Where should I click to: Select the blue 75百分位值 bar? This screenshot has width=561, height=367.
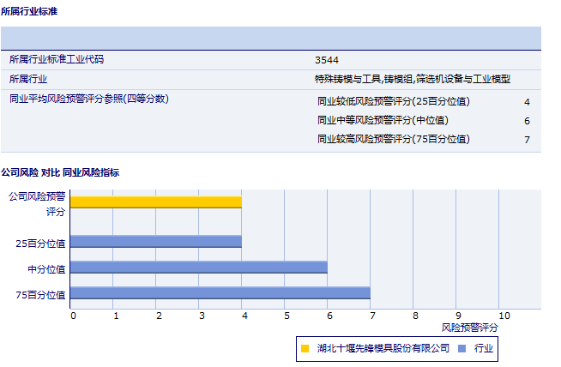[x=220, y=293]
